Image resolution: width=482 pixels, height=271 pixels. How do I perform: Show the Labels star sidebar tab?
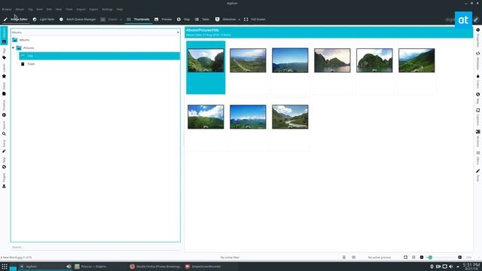(x=4, y=71)
